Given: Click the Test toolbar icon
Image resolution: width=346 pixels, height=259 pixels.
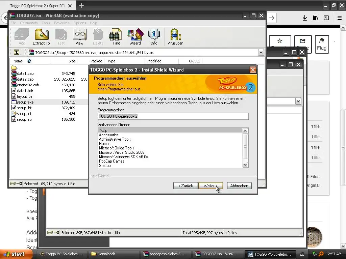Looking at the screenshot, I should (61, 36).
